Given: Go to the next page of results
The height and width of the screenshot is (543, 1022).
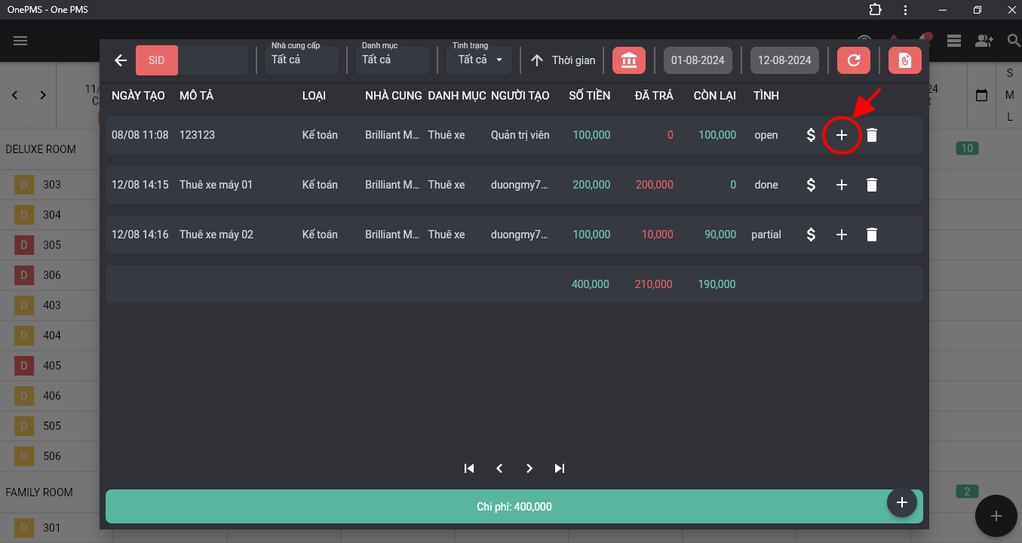Looking at the screenshot, I should [x=529, y=468].
